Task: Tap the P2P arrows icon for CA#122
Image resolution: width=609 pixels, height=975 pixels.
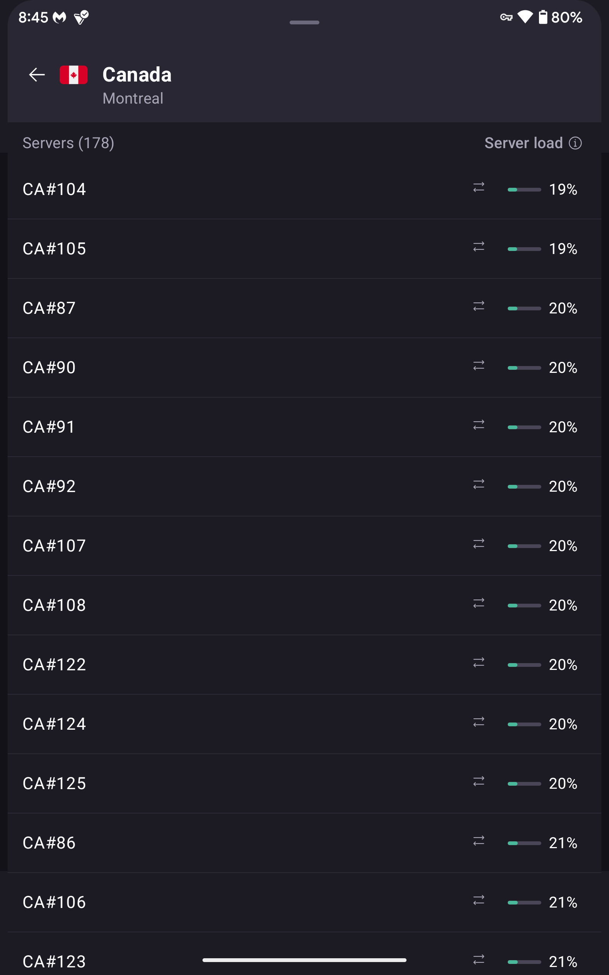Action: point(478,663)
